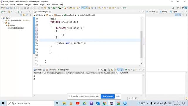Open the Open Perspective icon
Image resolution: width=188 pixels, height=106 pixels.
[x=178, y=8]
